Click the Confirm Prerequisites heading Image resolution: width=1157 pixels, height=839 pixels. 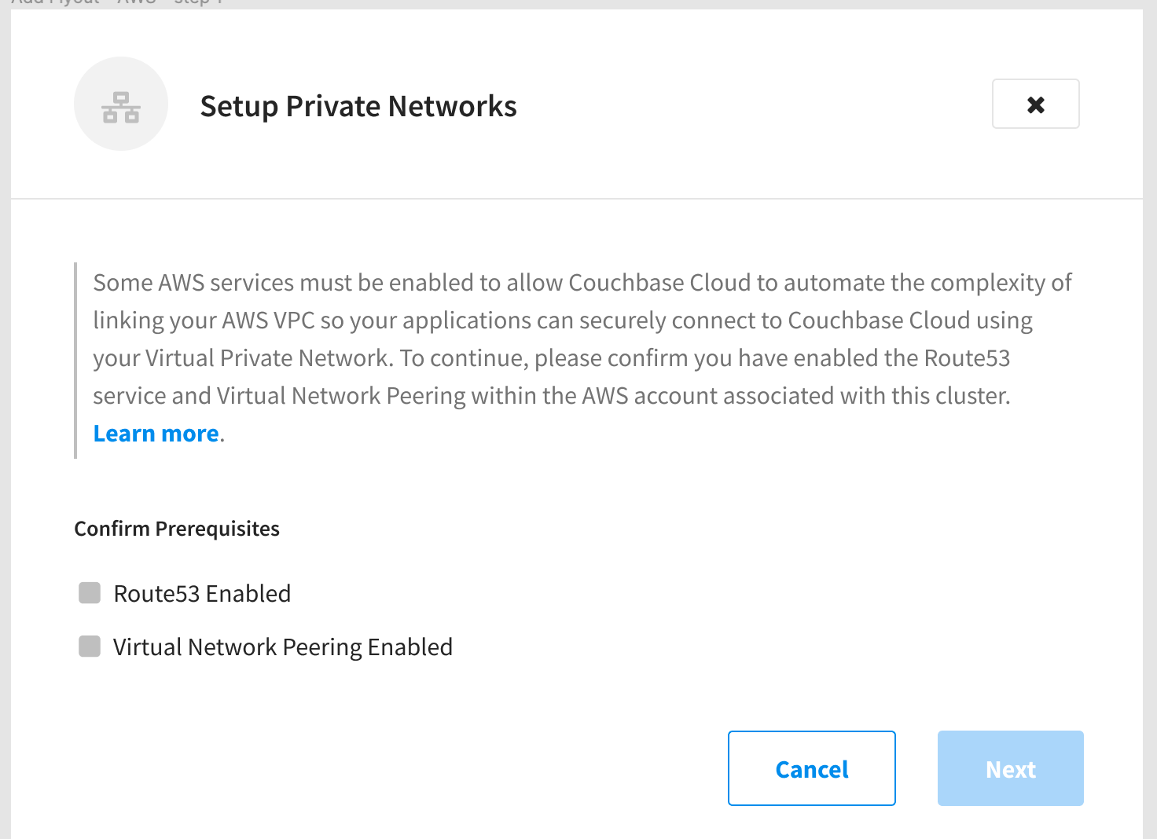click(176, 528)
